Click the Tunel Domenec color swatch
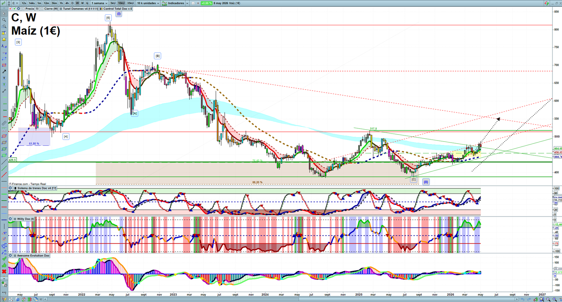The width and height of the screenshot is (562, 302). (61, 9)
